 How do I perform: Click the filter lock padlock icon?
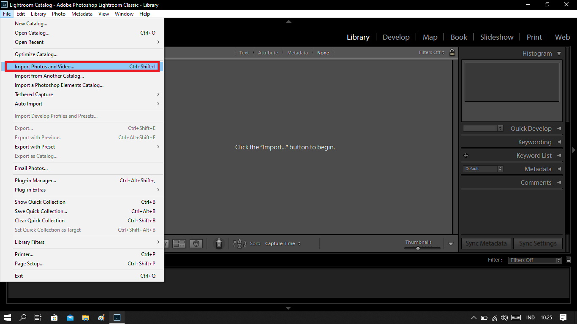451,52
